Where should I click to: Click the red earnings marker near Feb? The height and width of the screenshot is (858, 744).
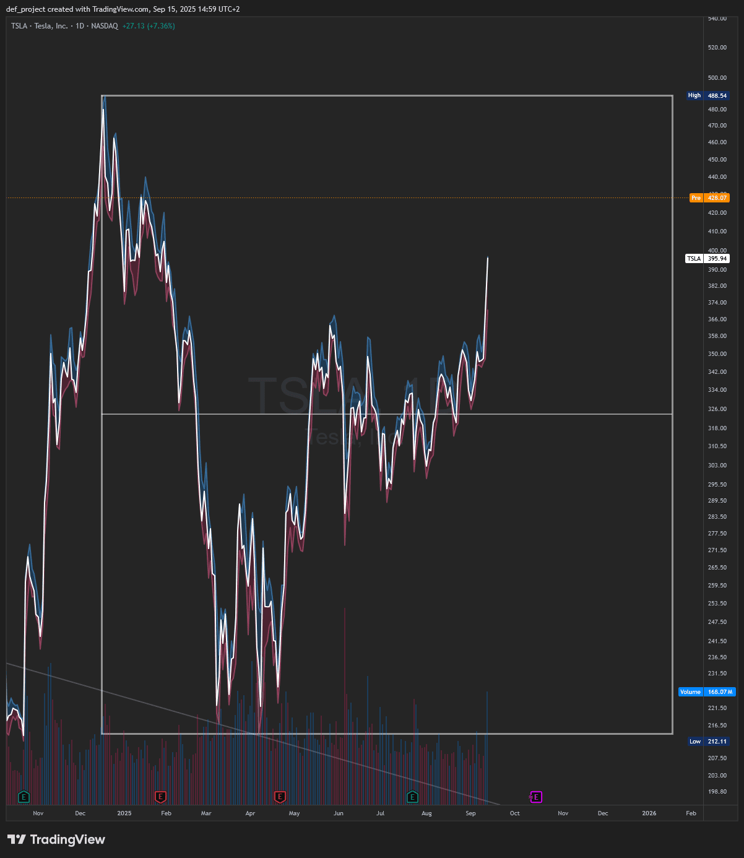(x=160, y=797)
